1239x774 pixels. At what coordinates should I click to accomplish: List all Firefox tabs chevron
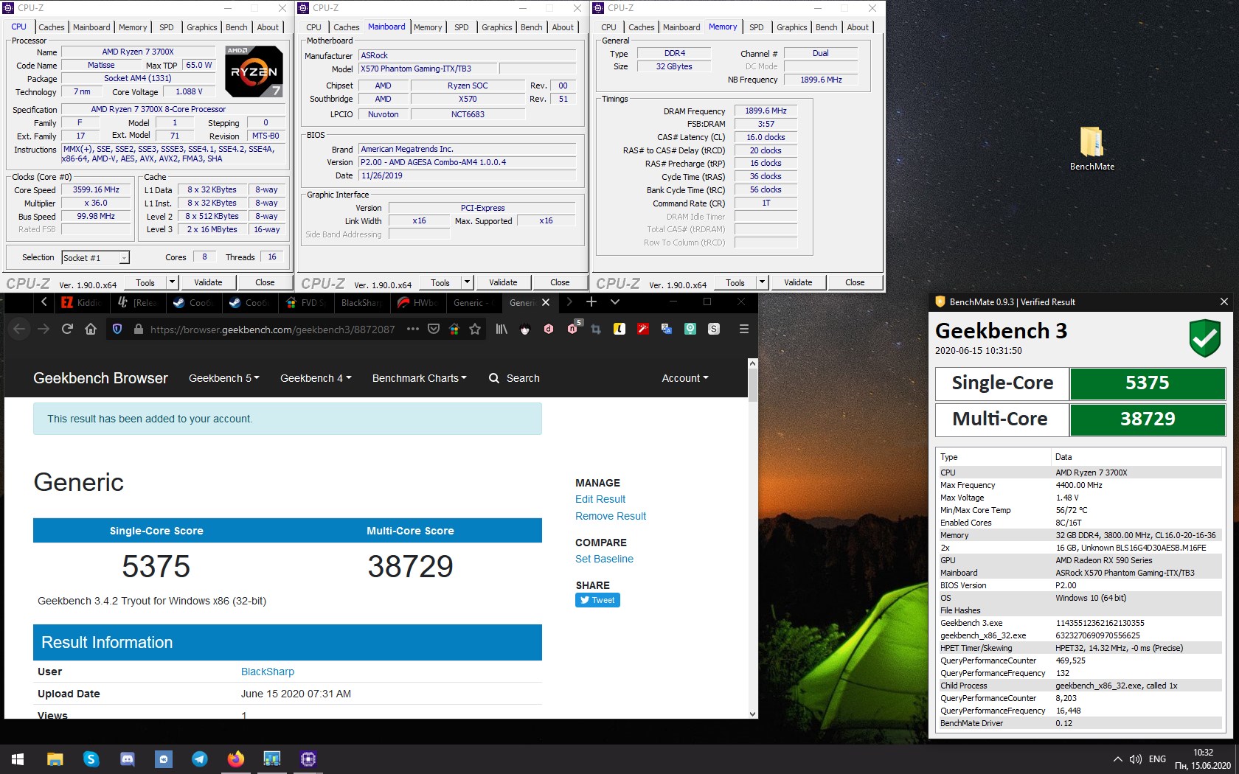[615, 302]
